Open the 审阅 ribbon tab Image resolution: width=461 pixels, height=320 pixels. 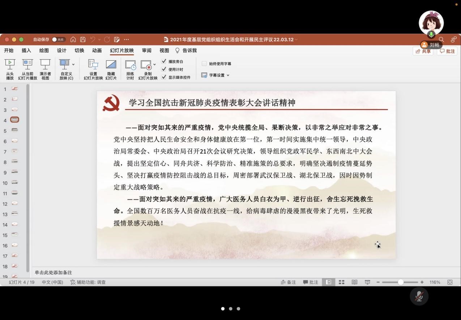[x=146, y=51]
